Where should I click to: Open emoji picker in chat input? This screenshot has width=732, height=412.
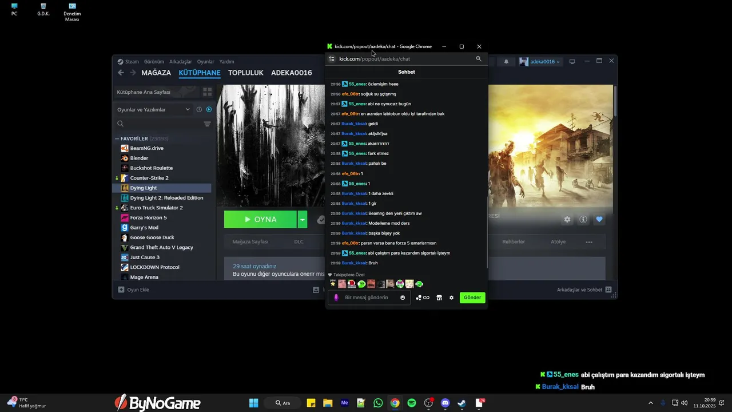403,298
